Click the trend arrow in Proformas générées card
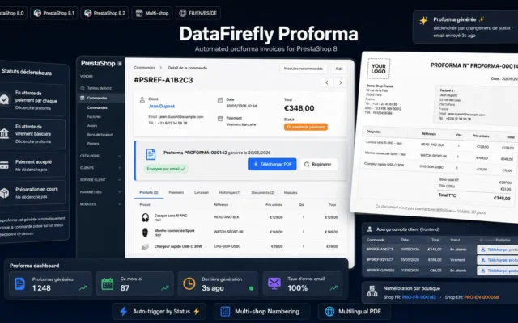The image size is (518, 323). coord(83,288)
